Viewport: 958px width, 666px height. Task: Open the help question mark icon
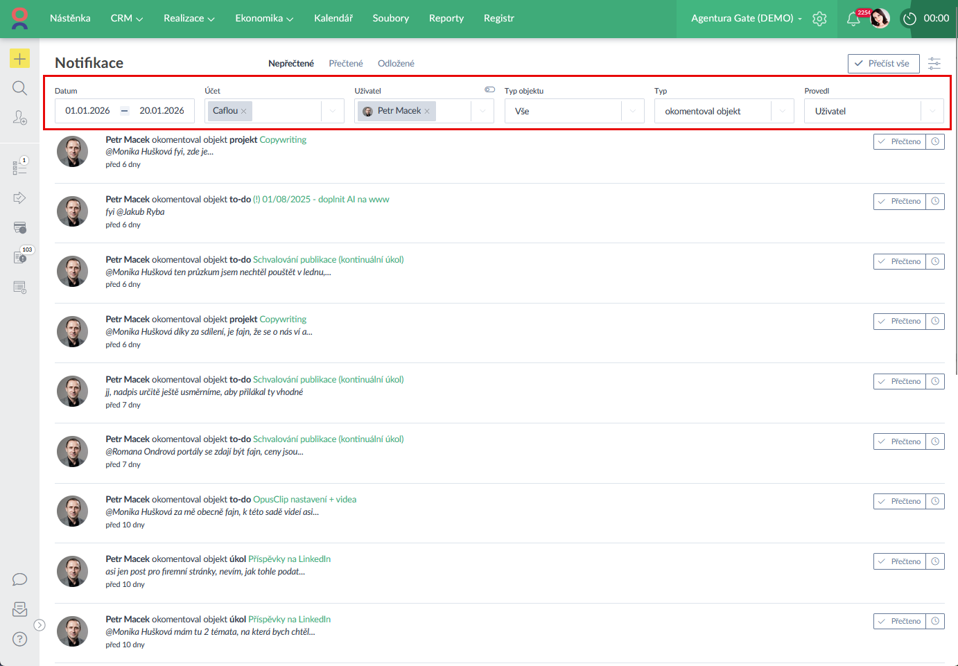19,639
